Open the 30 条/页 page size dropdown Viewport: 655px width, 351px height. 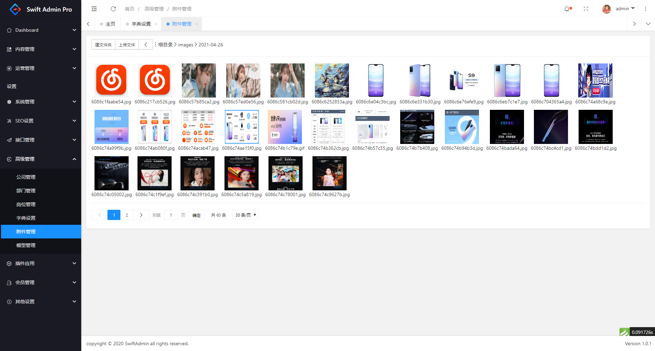pos(245,215)
